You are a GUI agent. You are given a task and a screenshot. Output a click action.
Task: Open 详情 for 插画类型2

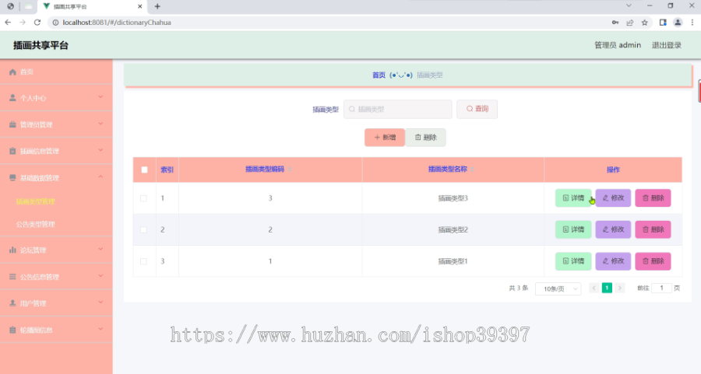point(573,229)
